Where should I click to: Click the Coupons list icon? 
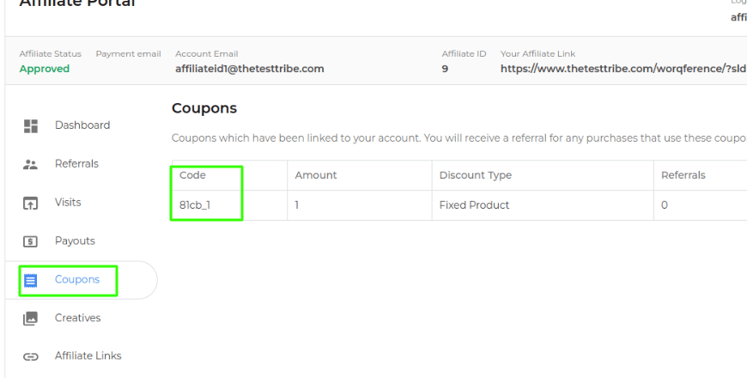click(x=31, y=280)
